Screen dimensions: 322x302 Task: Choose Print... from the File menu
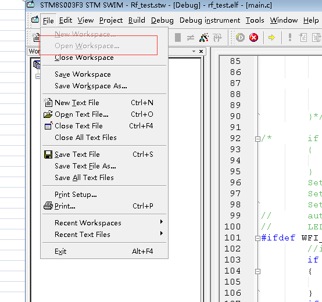coord(104,206)
